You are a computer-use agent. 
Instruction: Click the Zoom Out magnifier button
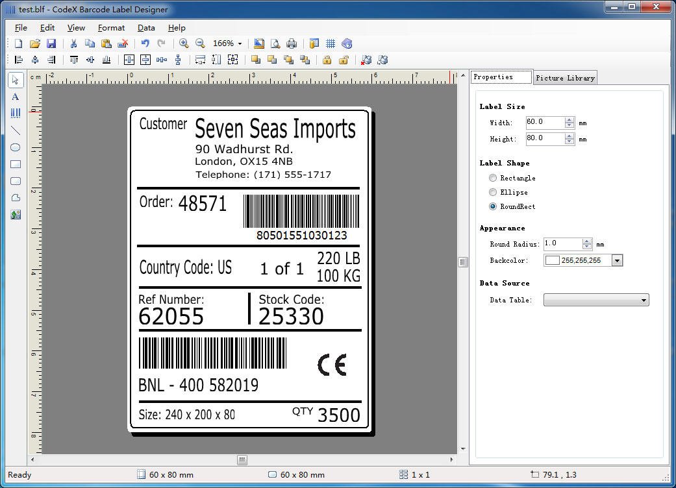[x=200, y=43]
